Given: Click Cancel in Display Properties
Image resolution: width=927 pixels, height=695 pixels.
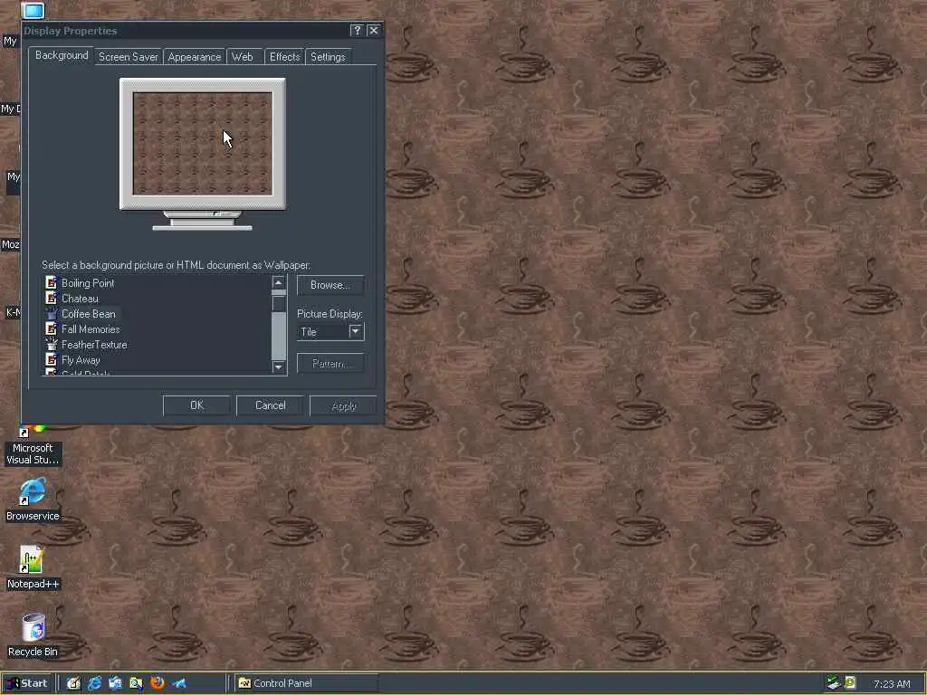Looking at the screenshot, I should (x=270, y=405).
